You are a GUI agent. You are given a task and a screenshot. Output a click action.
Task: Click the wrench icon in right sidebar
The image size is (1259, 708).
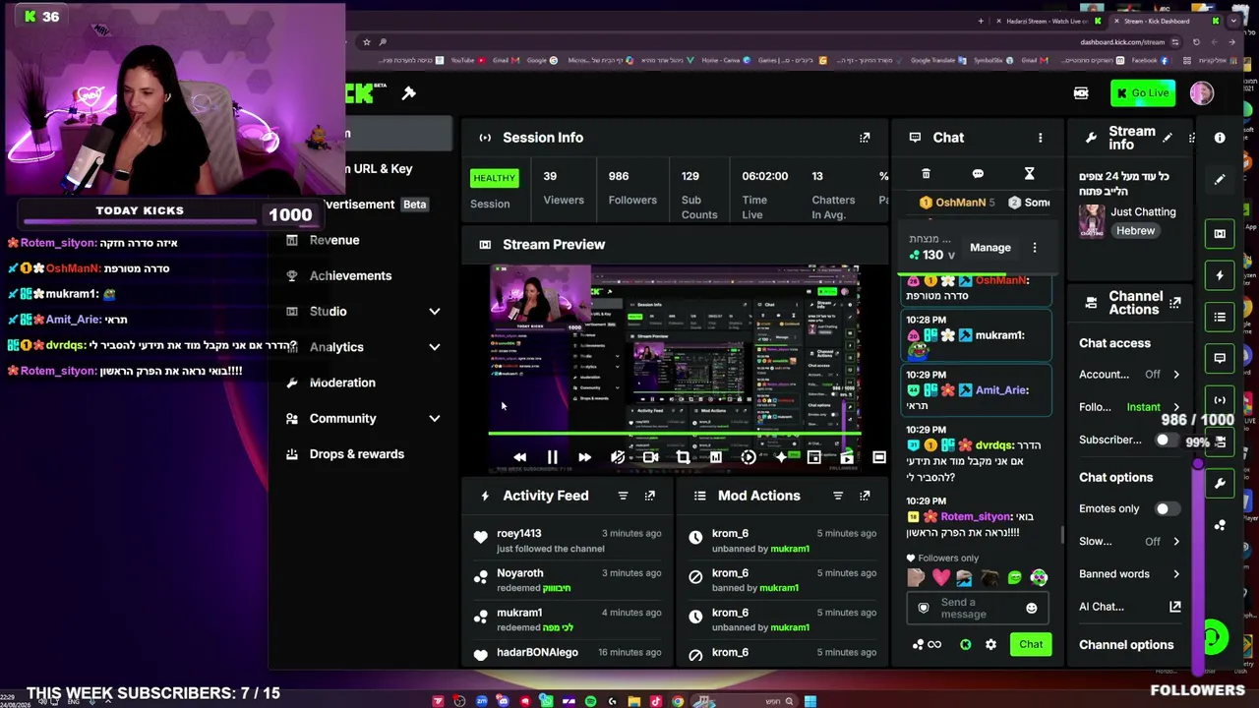[1220, 483]
